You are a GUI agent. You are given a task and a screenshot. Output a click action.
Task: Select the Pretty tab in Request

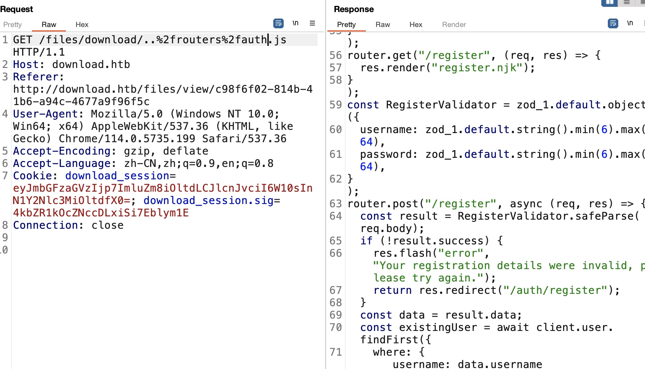12,25
